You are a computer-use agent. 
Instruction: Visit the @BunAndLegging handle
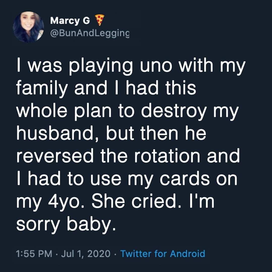coord(90,33)
